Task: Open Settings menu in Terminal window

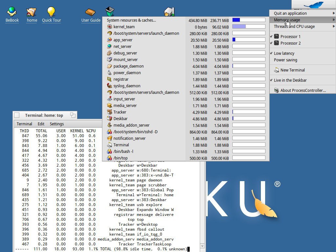Action: 57,124
